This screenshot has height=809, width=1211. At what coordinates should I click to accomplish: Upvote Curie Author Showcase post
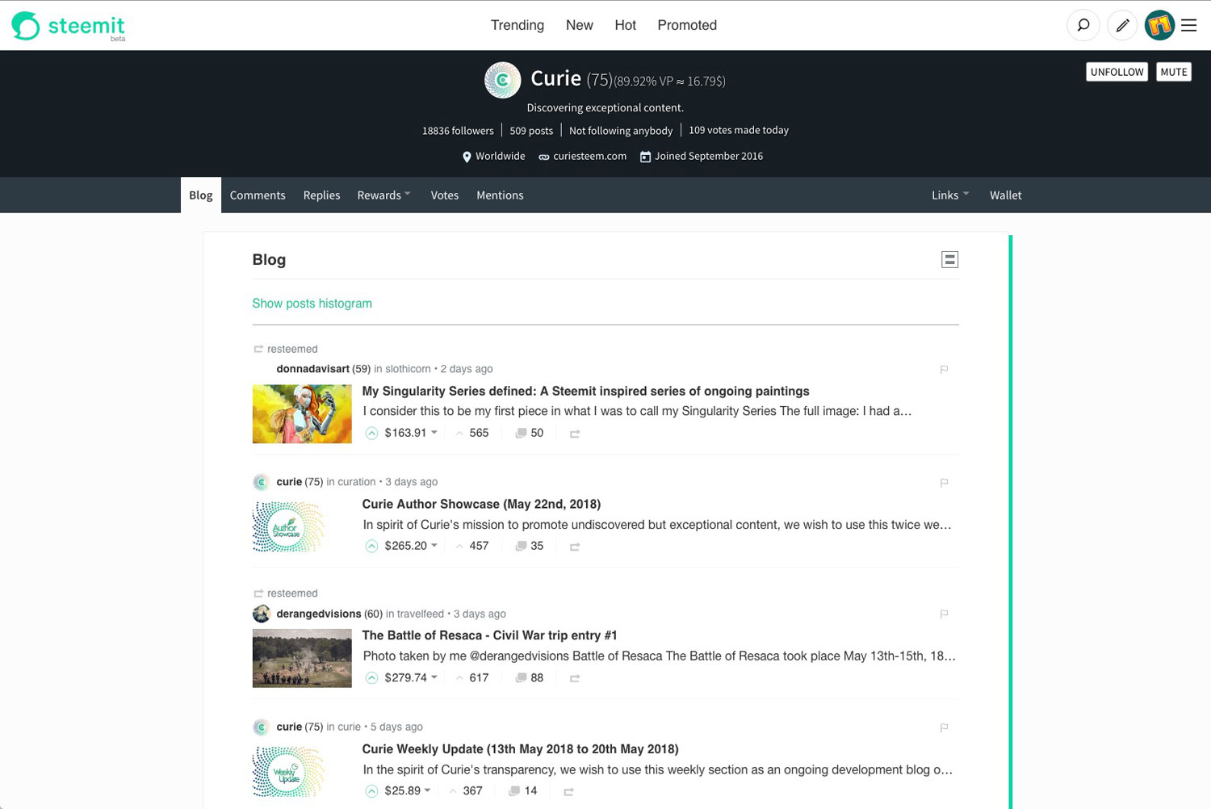[371, 546]
